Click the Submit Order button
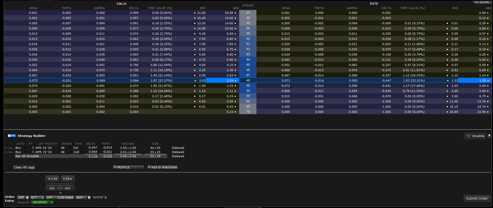Viewport: 493px width, 208px height. [x=477, y=198]
